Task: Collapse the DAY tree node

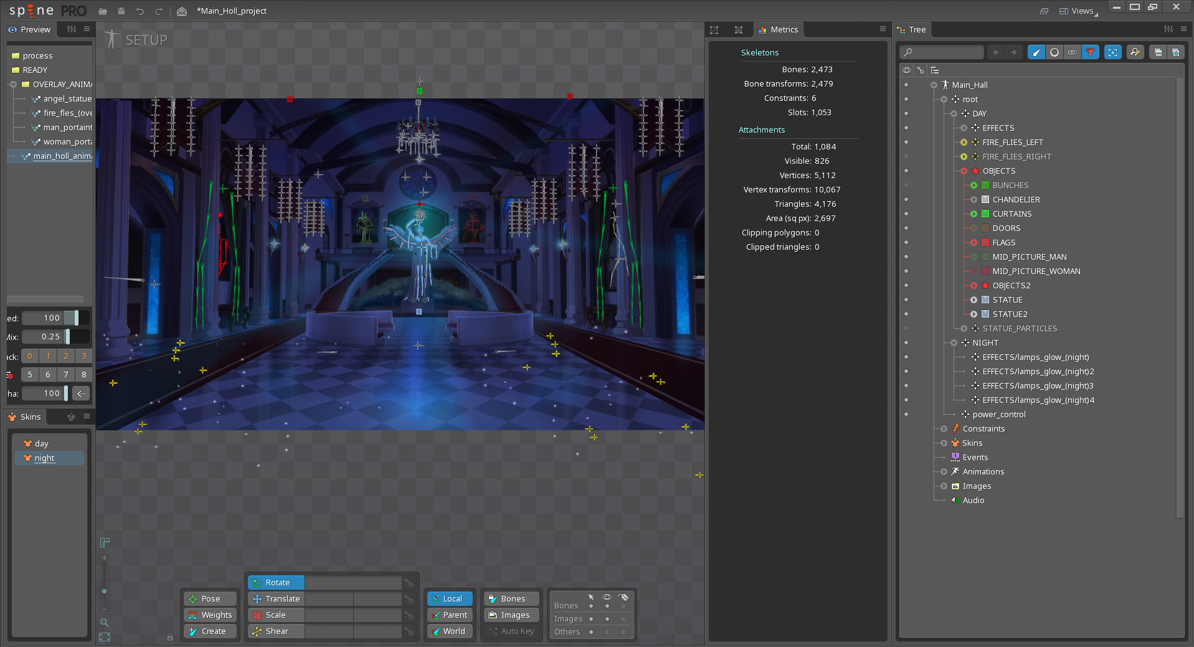Action: click(954, 113)
